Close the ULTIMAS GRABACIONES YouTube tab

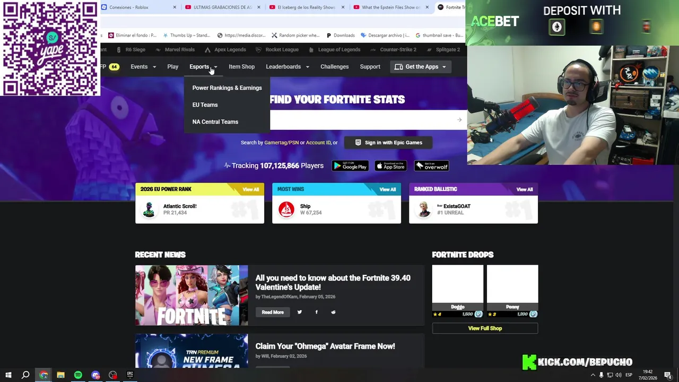click(259, 7)
